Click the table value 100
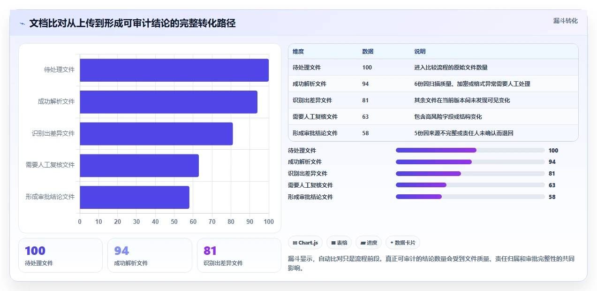This screenshot has width=597, height=291. tap(367, 68)
